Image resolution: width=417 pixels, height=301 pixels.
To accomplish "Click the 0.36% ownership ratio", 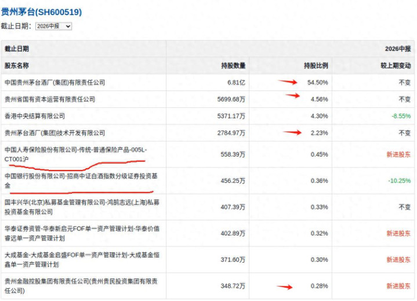I will pos(319,180).
